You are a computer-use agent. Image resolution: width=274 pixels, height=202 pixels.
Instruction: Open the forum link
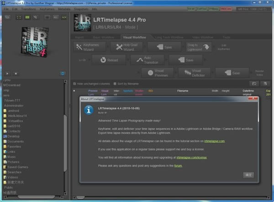178,166
